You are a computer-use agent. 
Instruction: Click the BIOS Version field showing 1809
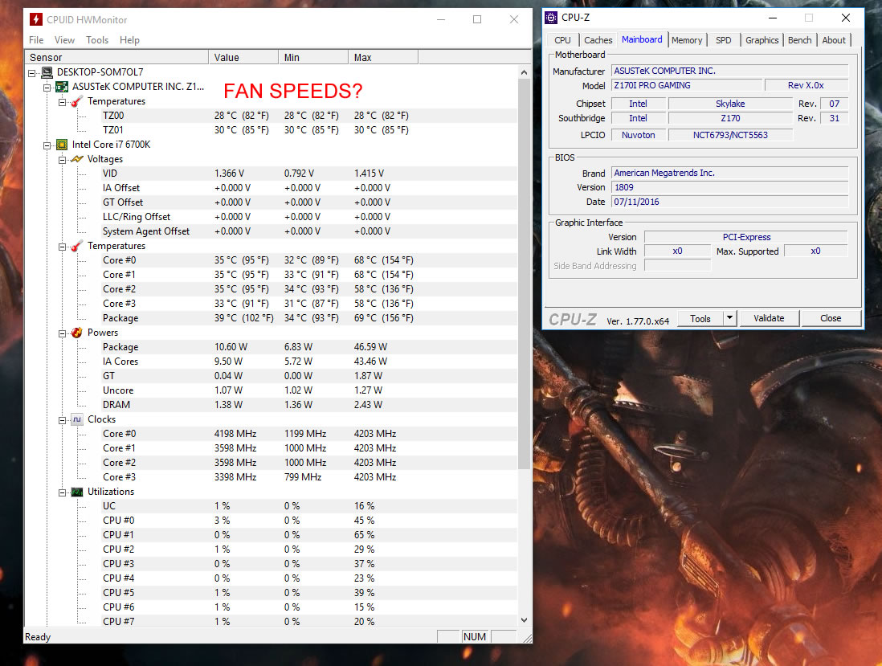tap(729, 187)
